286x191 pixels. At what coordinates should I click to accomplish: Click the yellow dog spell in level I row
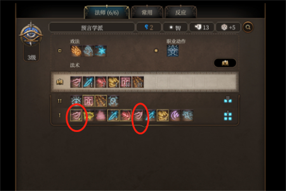click(x=89, y=116)
